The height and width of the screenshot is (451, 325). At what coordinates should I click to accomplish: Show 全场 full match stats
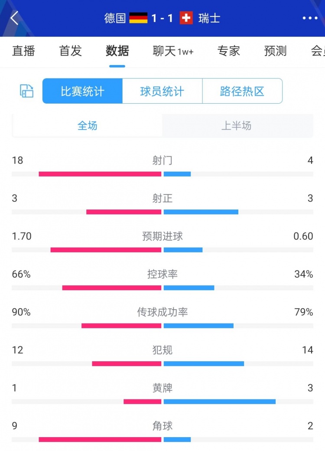[x=87, y=126]
